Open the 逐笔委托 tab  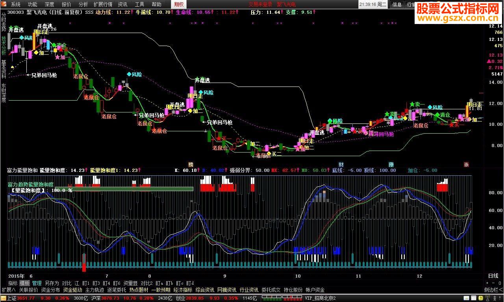click(117, 290)
